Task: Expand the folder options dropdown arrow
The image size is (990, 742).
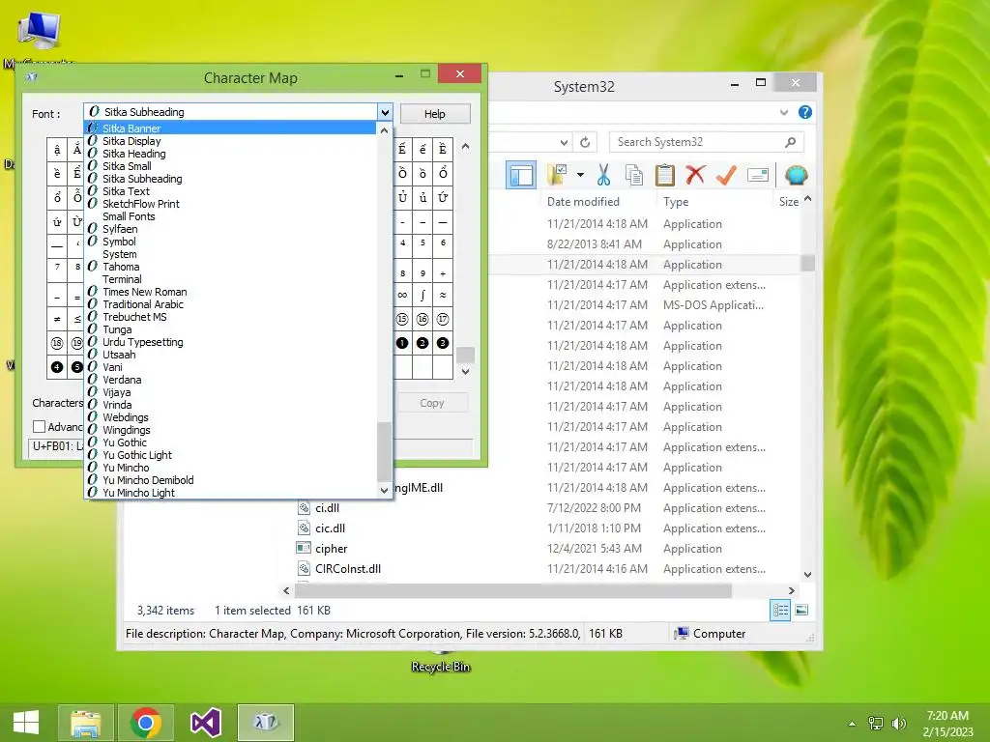Action: point(580,175)
